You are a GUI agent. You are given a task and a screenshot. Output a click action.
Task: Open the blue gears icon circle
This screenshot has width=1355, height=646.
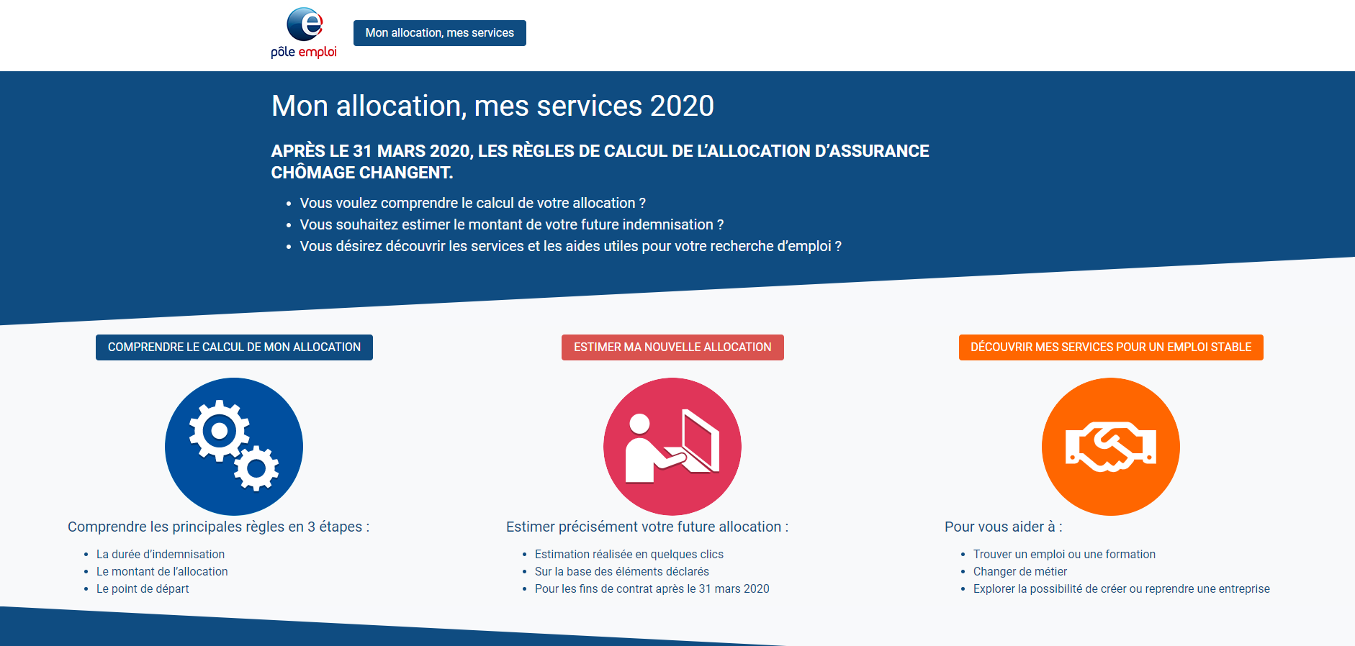tap(234, 447)
